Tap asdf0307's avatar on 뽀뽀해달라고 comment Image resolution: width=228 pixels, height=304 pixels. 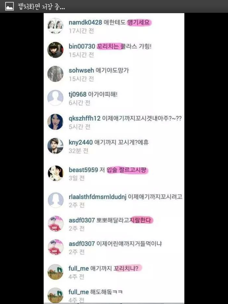tap(56, 224)
